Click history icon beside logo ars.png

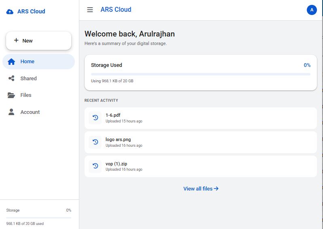pyautogui.click(x=95, y=142)
